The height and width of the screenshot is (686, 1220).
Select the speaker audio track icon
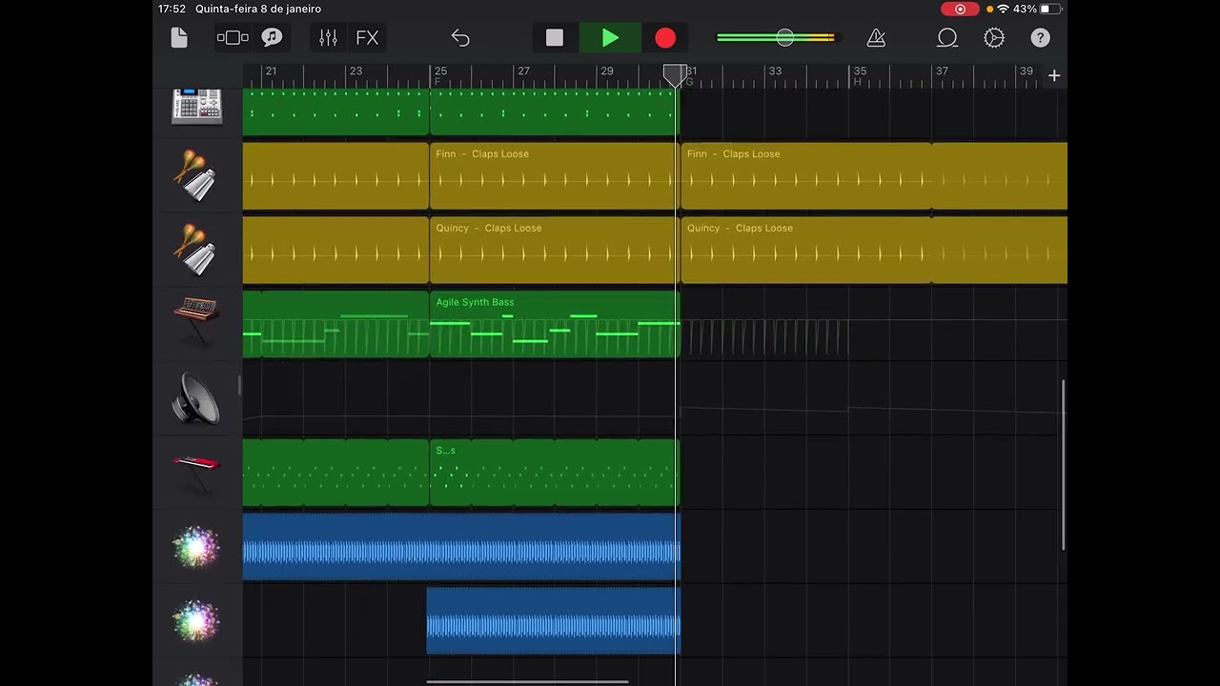point(196,398)
